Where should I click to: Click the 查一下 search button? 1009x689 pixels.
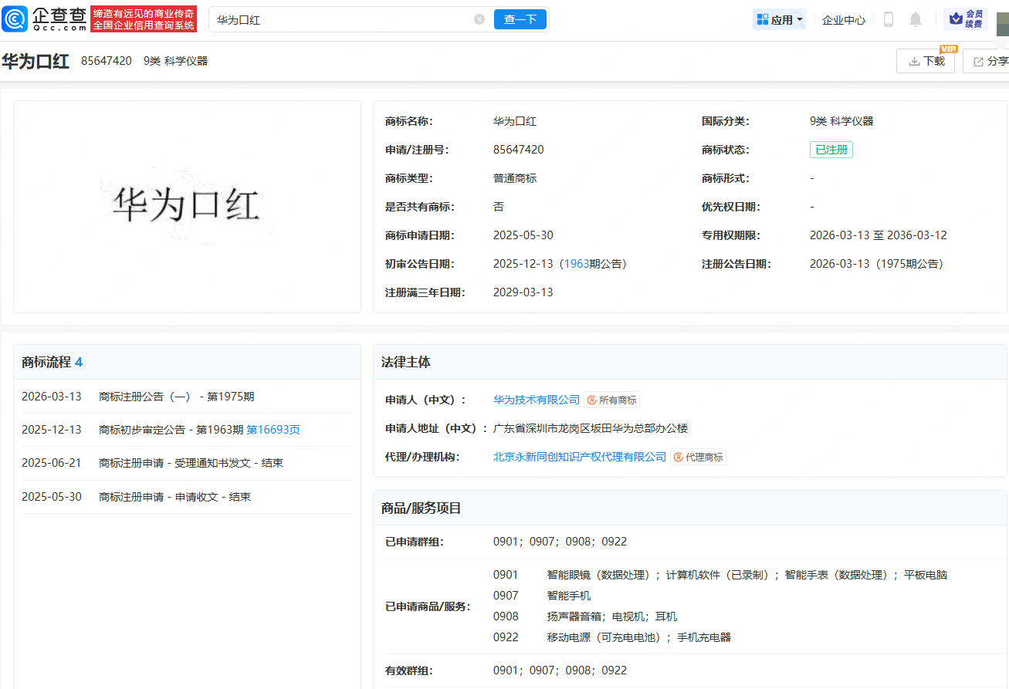[x=520, y=19]
